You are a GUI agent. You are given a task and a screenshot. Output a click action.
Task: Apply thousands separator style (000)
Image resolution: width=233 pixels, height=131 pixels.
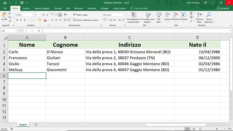114,20
